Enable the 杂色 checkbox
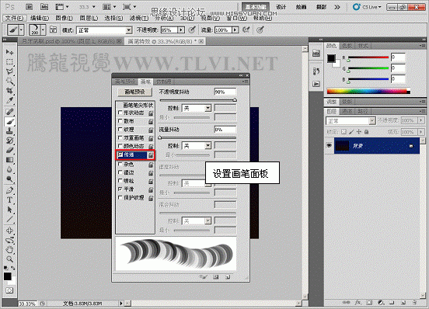Screen dimensions: 429x309 pyautogui.click(x=120, y=164)
